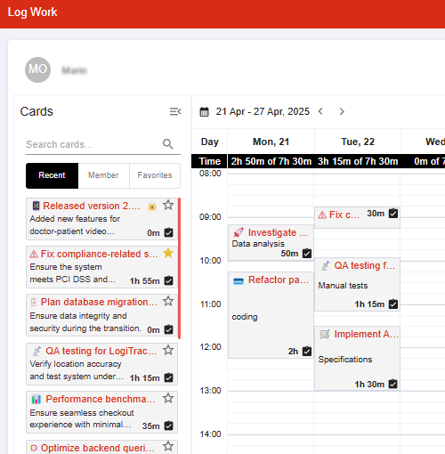Image resolution: width=445 pixels, height=454 pixels.
Task: Click Monday's 2h 50m of 7h 30m total
Action: (x=271, y=161)
